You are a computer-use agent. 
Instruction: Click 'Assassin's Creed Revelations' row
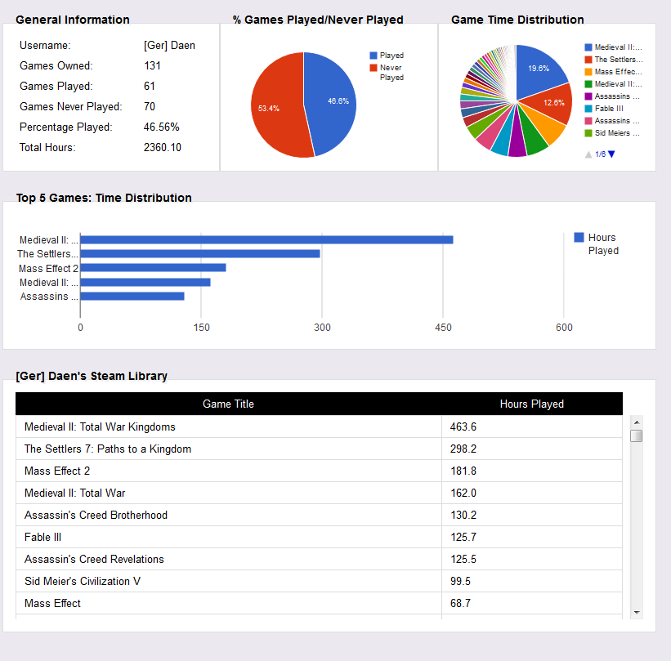(x=320, y=559)
